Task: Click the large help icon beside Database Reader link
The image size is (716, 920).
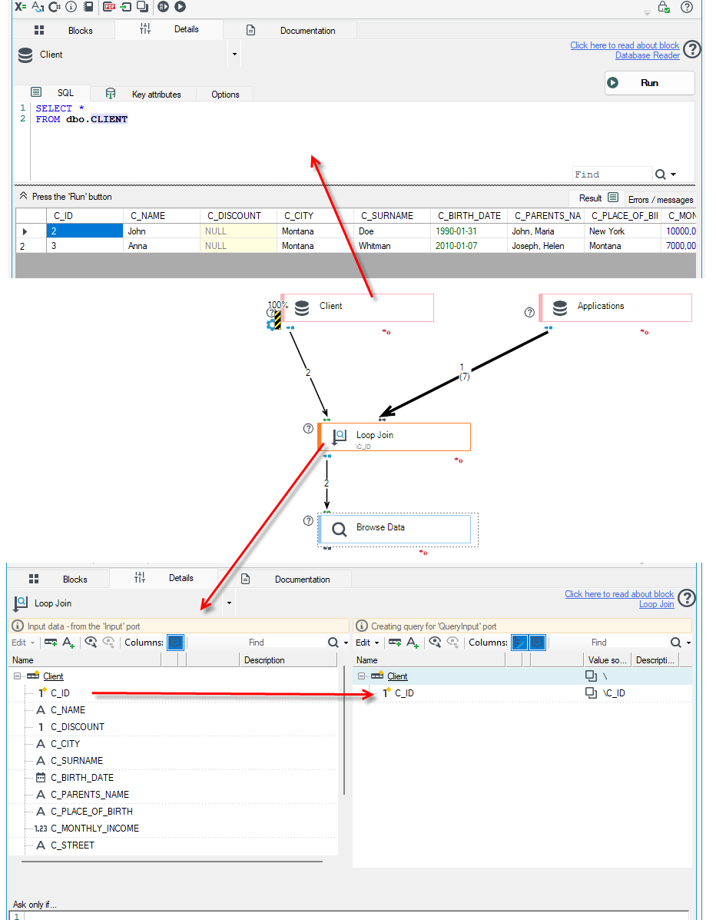Action: coord(692,49)
